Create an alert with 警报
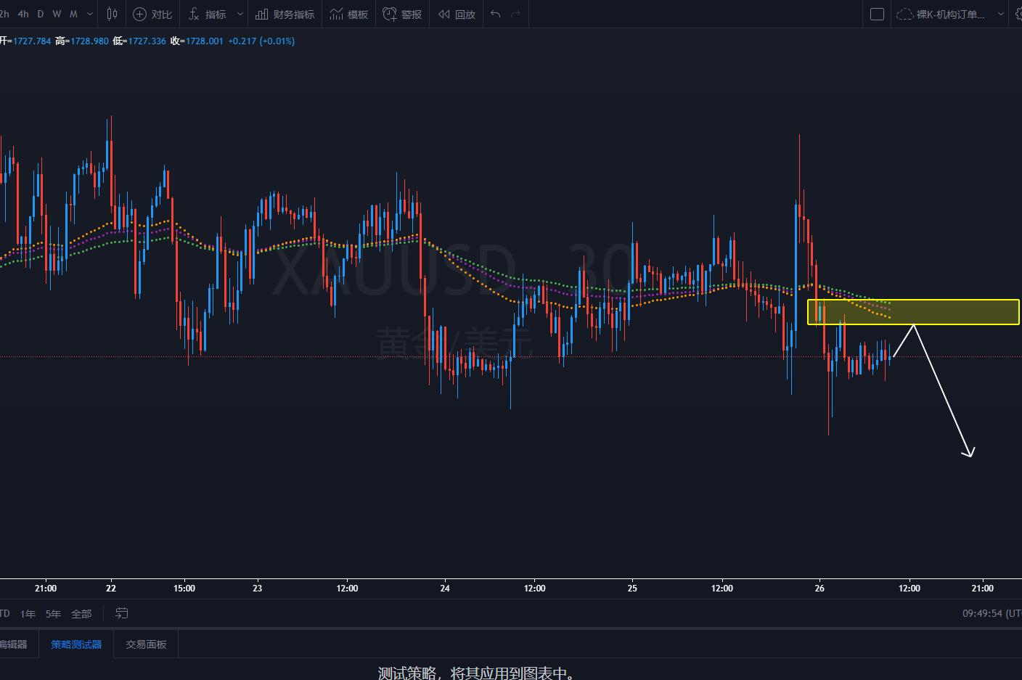Screen dimensions: 1022x680 pyautogui.click(x=402, y=14)
